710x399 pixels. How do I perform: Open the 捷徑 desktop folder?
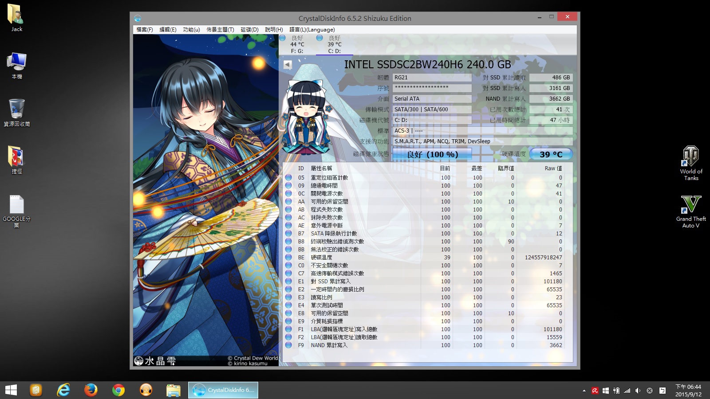pyautogui.click(x=16, y=160)
